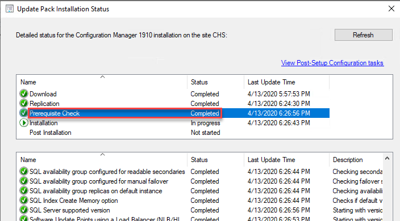Click the green check icon beside Replication
Viewport: 400px width, 221px height.
[x=24, y=104]
